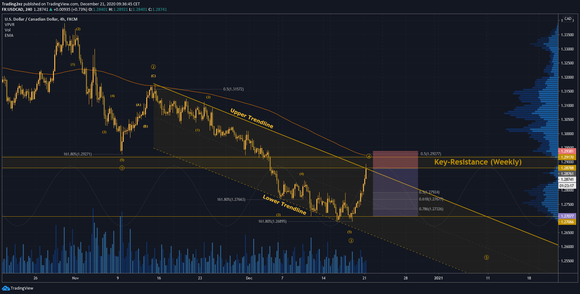Click the 1.33500 price axis tick
The width and height of the screenshot is (580, 294).
click(567, 35)
